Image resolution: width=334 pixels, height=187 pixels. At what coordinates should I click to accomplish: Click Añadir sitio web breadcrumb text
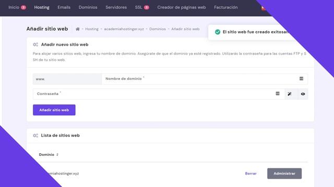[x=185, y=29]
